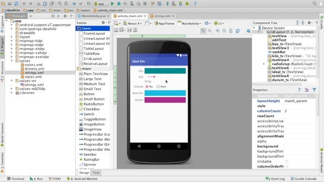
Task: Open the API 23 version dropdown
Action: click(x=219, y=24)
